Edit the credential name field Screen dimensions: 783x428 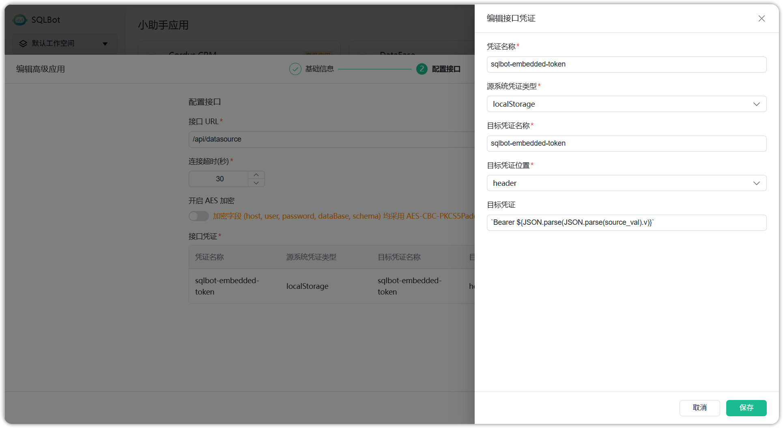626,65
